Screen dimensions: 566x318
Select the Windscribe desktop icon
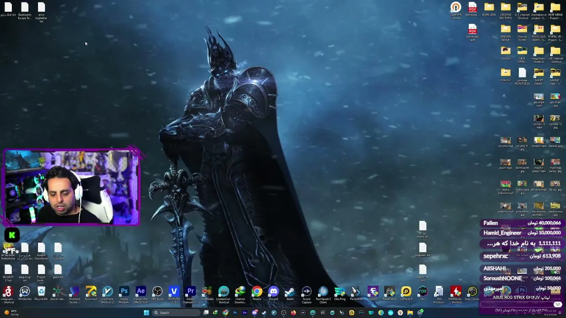[x=25, y=294]
